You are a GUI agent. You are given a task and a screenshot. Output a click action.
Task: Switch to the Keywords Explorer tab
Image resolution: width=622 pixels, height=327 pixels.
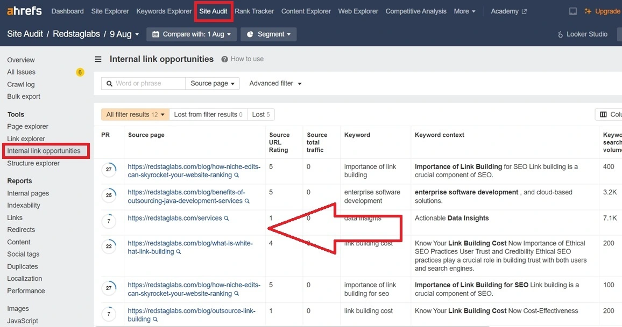(x=164, y=11)
